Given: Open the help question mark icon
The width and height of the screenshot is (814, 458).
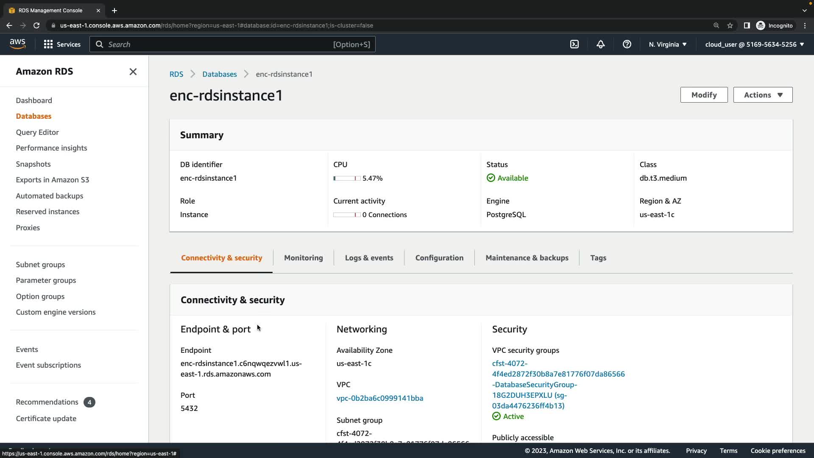Looking at the screenshot, I should coord(627,44).
